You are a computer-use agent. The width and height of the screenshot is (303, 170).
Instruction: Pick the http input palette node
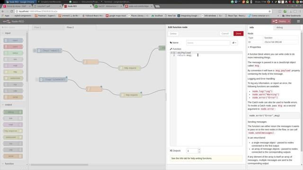pos(13,72)
